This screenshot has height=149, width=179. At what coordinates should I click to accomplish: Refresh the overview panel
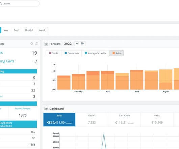(37, 43)
